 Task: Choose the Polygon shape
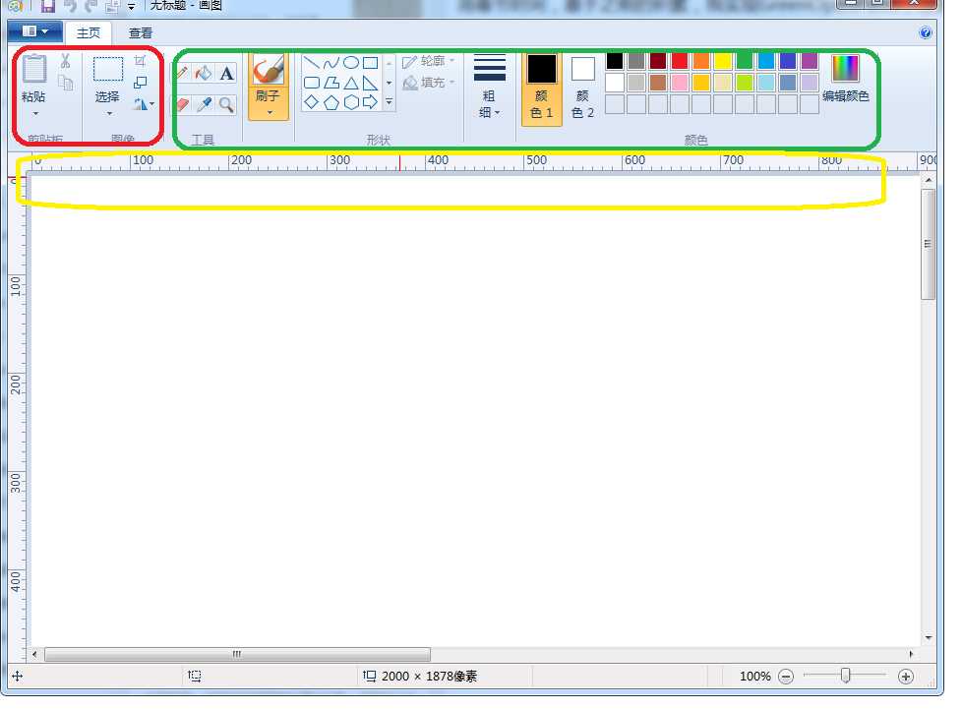[x=331, y=83]
